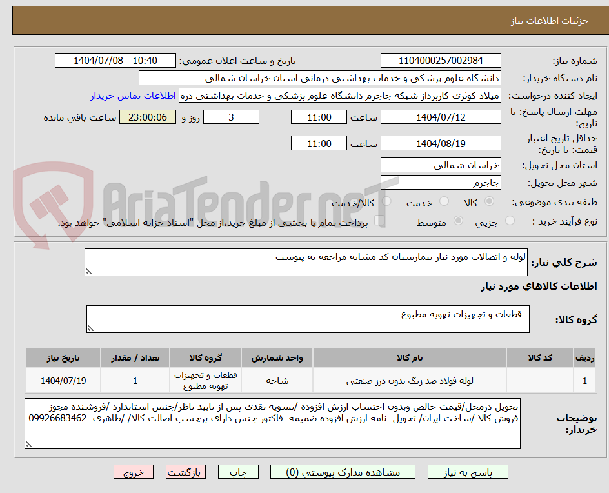The image size is (609, 493).
Task: Click the pink خروج exit button
Action: 134,472
